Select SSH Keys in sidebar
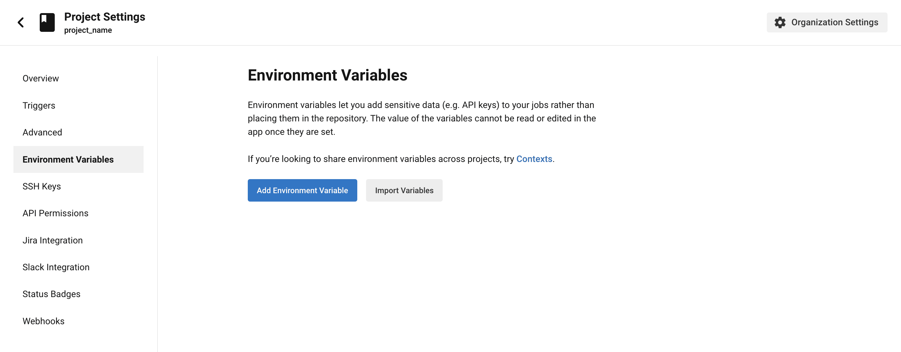Image resolution: width=901 pixels, height=352 pixels. tap(41, 186)
